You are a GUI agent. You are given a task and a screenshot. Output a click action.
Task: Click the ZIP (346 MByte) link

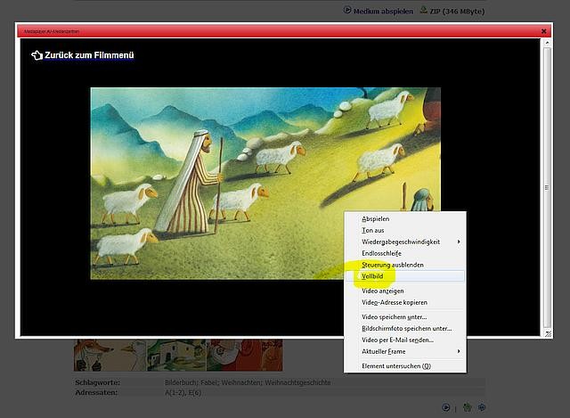click(x=457, y=12)
